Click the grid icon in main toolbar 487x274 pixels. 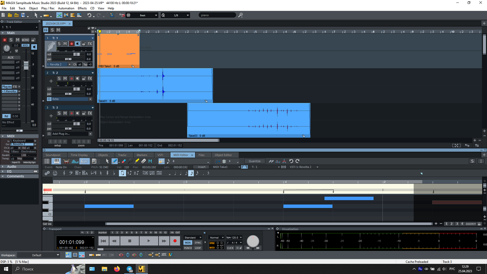click(128, 15)
